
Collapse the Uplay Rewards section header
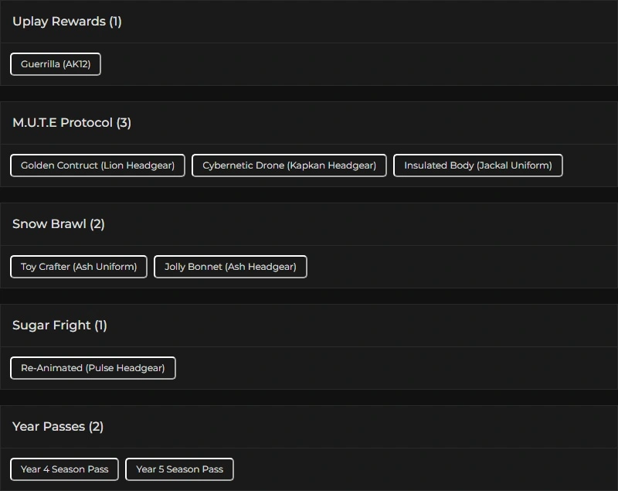(x=58, y=22)
